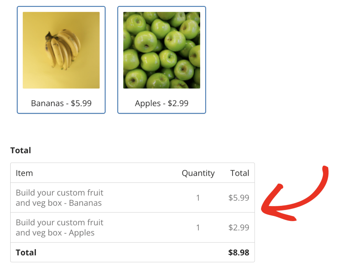The image size is (357, 269).
Task: Click the bananas photo thumbnail
Action: coord(61,50)
